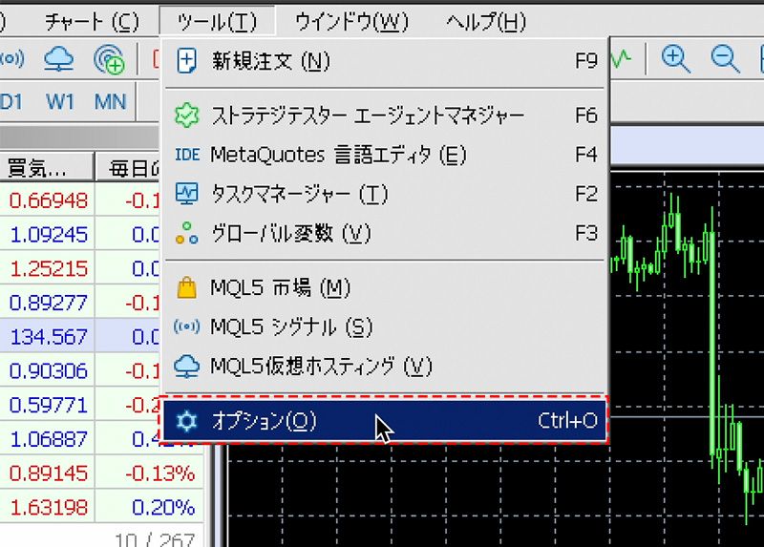The height and width of the screenshot is (547, 764).
Task: Click the New Order (新規注文) menu icon
Action: click(187, 62)
